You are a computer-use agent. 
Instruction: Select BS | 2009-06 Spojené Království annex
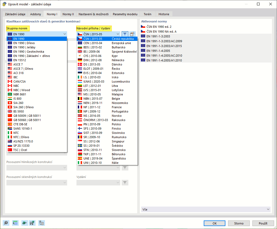(107, 52)
